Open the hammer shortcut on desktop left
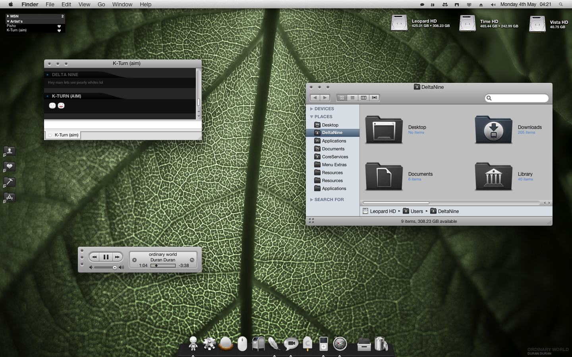572x357 pixels. point(10,182)
